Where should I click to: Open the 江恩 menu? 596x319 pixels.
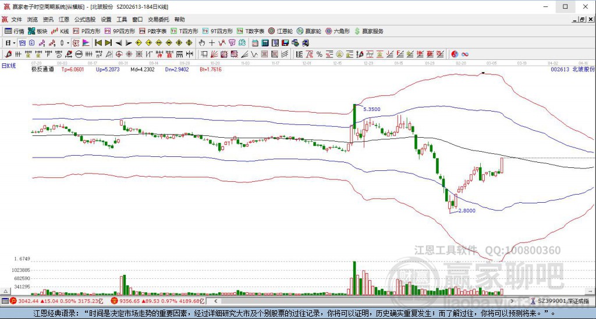[x=64, y=19]
